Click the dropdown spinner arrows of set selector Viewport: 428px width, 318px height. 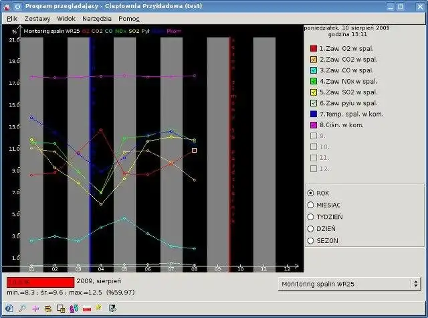point(415,284)
